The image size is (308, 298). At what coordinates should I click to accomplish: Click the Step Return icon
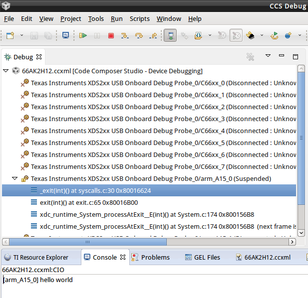[x=153, y=35]
